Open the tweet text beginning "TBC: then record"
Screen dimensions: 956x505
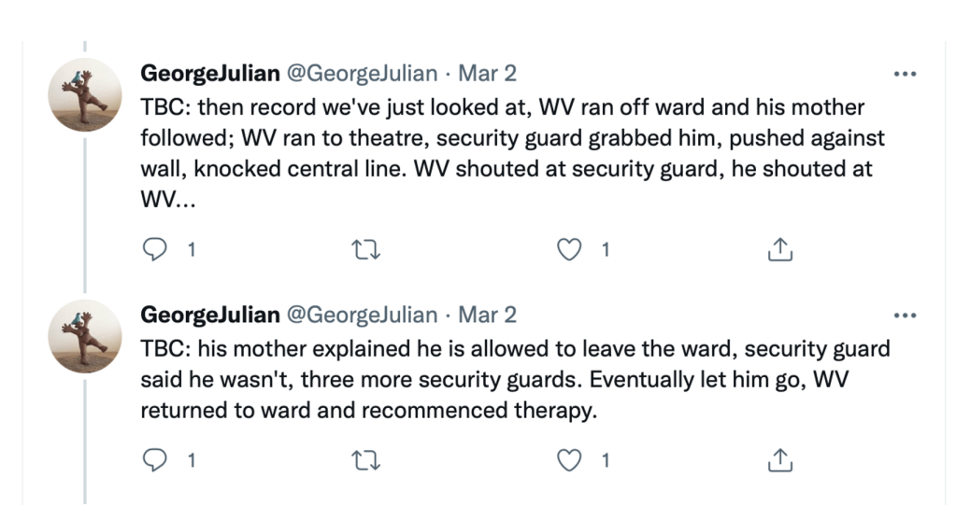505,138
